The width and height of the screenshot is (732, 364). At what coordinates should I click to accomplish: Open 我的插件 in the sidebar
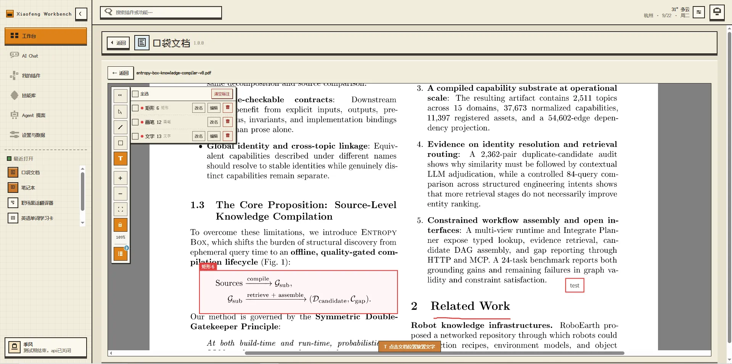pos(46,75)
